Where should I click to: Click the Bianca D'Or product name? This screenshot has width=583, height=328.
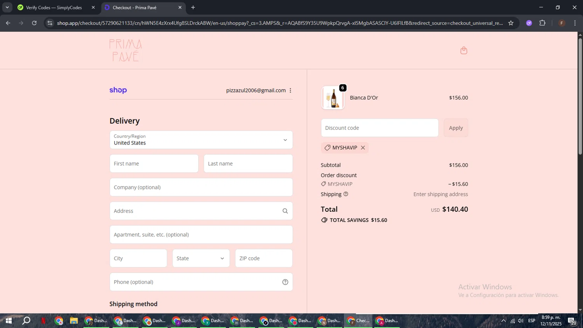coord(364,98)
